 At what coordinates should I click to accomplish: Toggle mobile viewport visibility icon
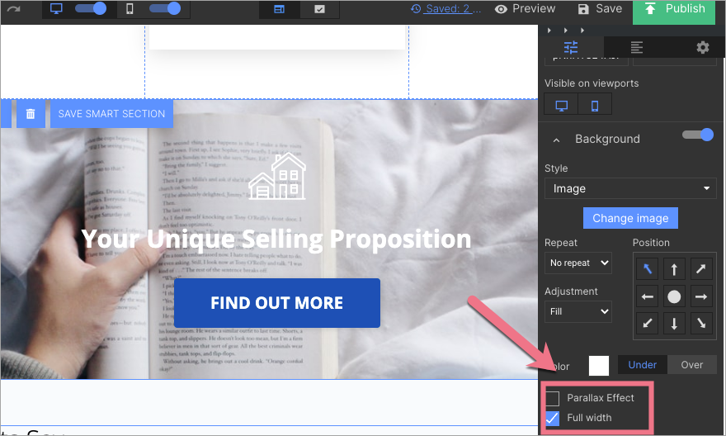pyautogui.click(x=595, y=106)
